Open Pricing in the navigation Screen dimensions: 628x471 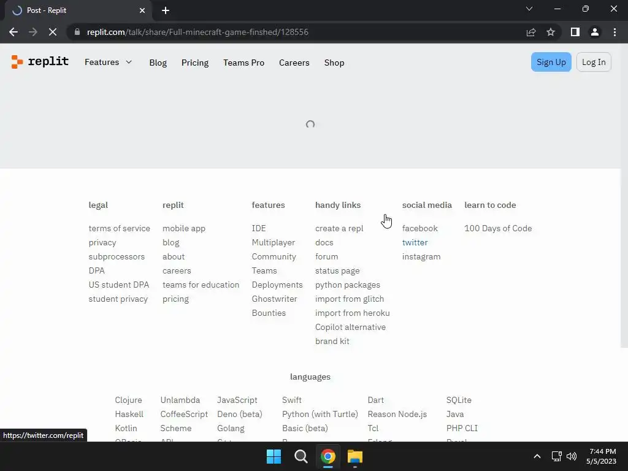[194, 63]
